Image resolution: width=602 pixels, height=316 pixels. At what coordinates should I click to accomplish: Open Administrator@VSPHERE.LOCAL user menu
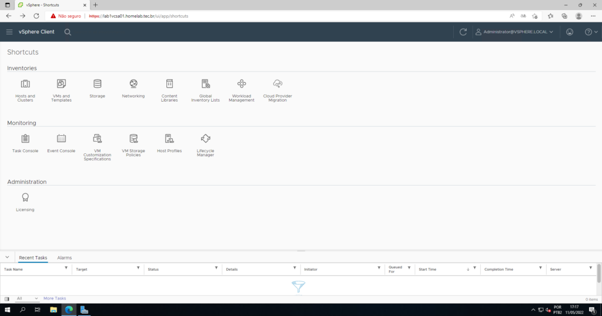[514, 32]
